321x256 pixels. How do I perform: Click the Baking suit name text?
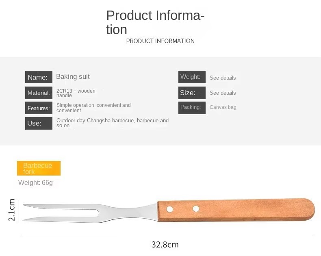(x=73, y=76)
